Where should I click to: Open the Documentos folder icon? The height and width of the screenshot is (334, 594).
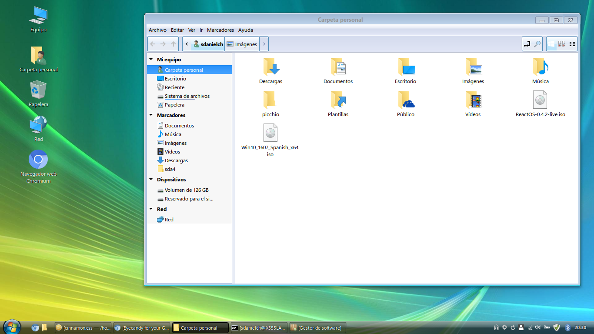point(338,71)
